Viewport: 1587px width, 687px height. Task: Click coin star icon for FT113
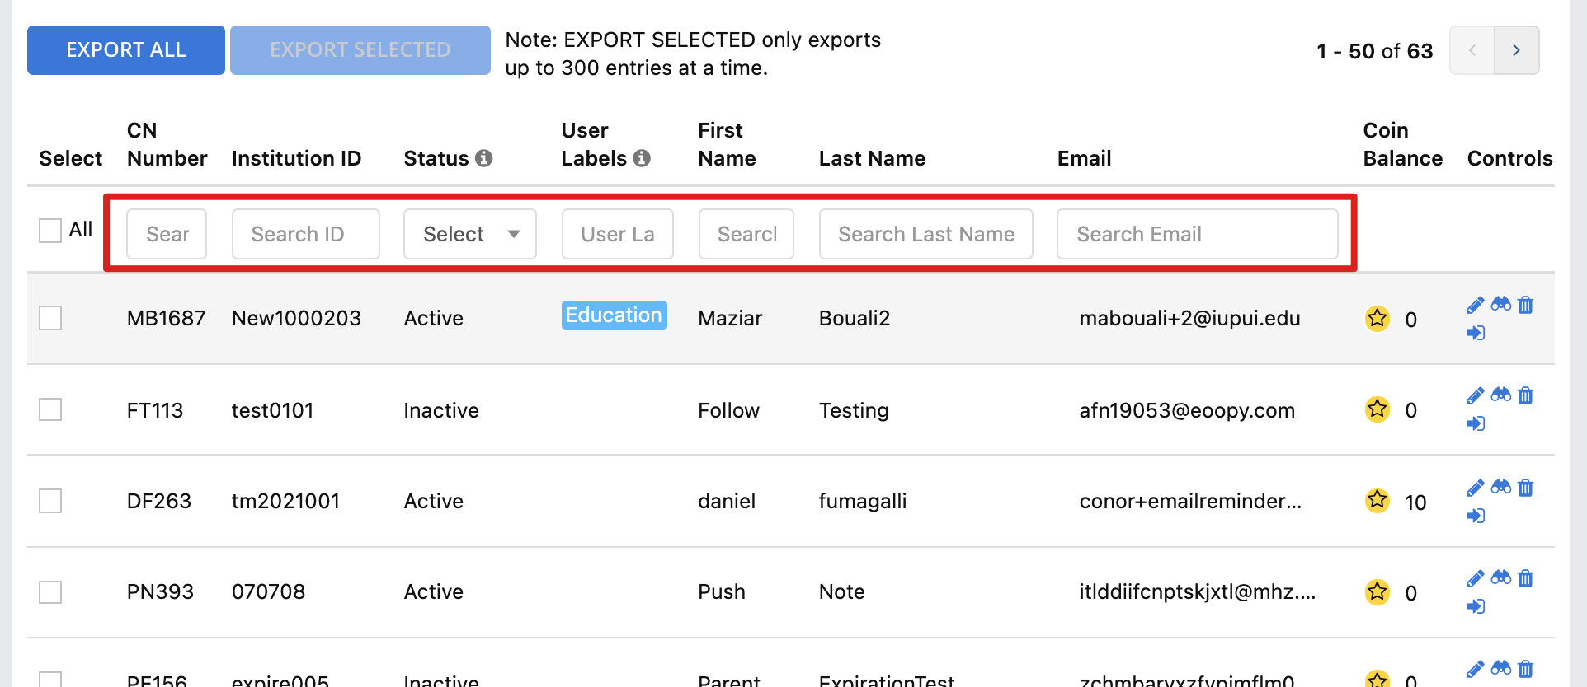click(1377, 409)
